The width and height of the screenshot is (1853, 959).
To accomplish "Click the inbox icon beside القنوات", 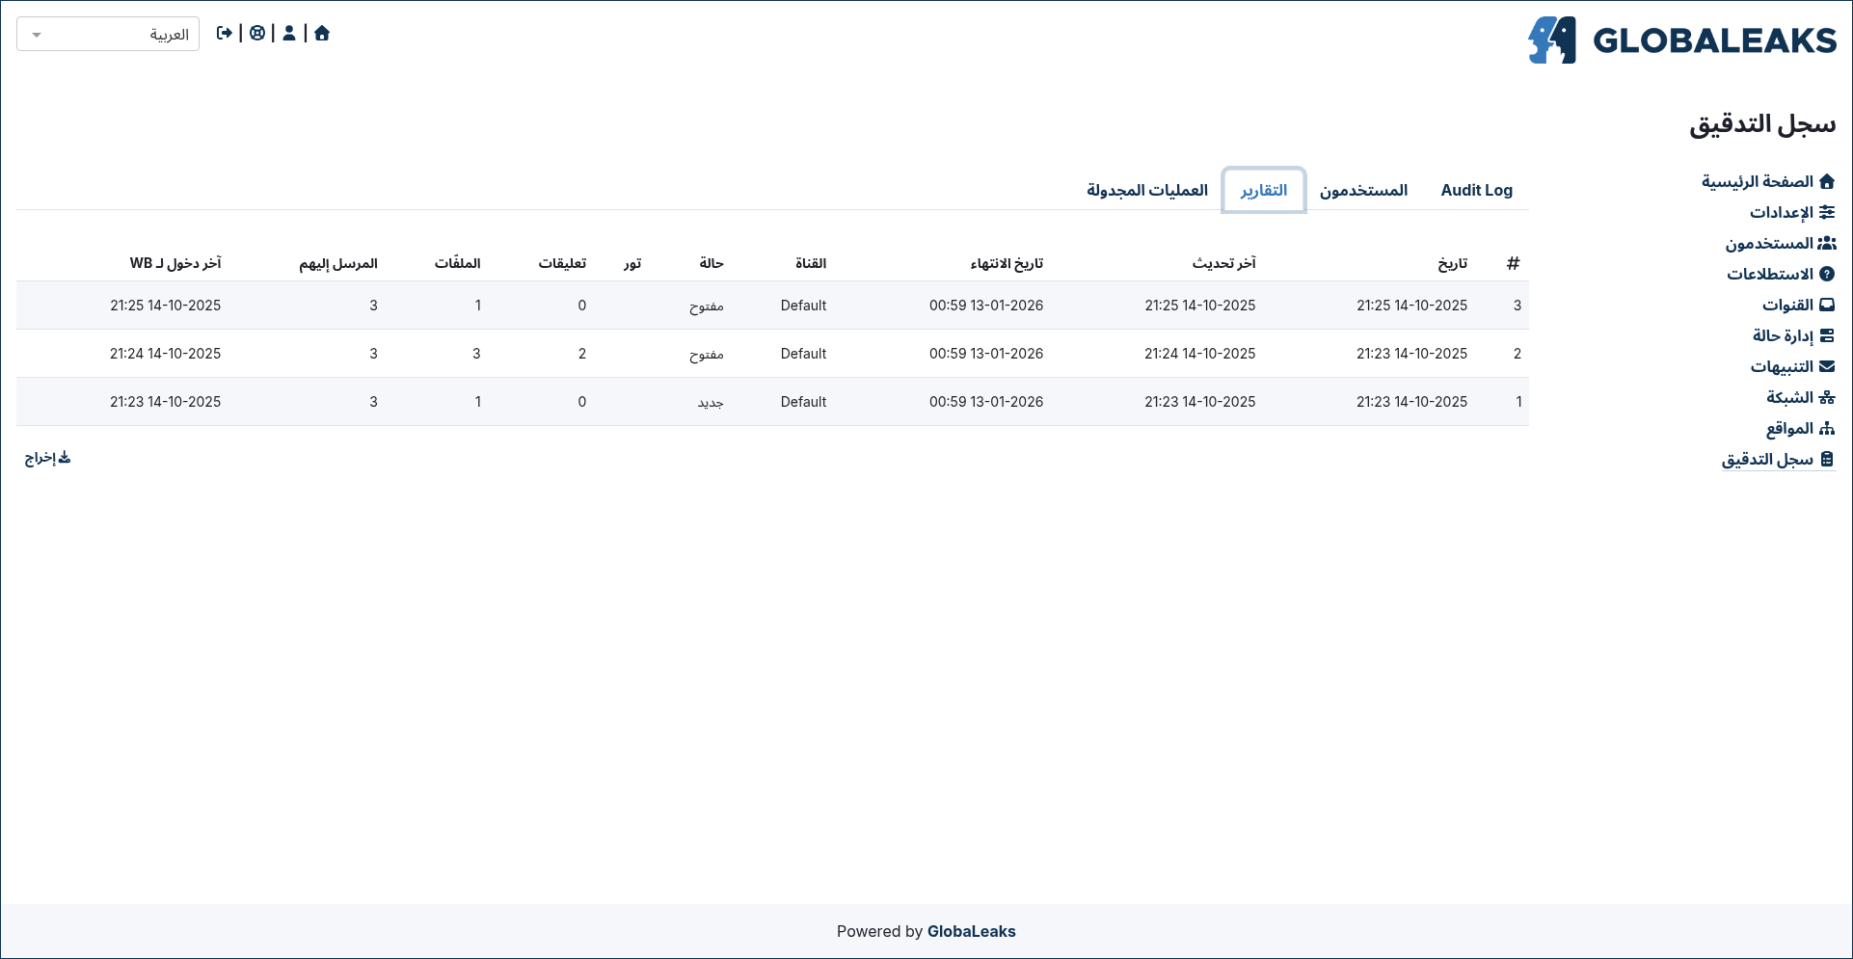I will [x=1827, y=305].
